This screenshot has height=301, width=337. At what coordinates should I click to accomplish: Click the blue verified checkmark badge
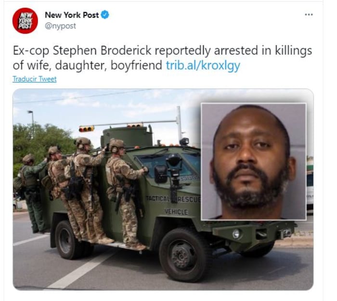(105, 15)
